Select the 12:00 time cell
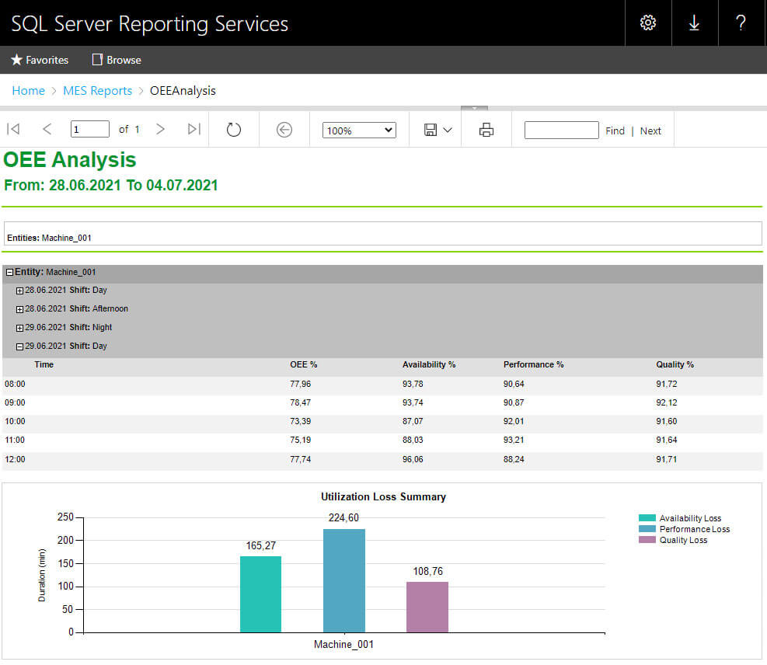 pyautogui.click(x=15, y=460)
